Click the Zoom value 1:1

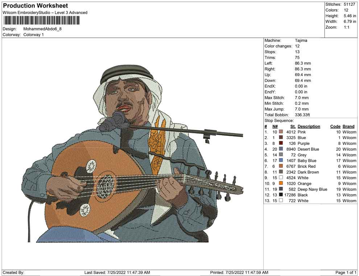347,27
